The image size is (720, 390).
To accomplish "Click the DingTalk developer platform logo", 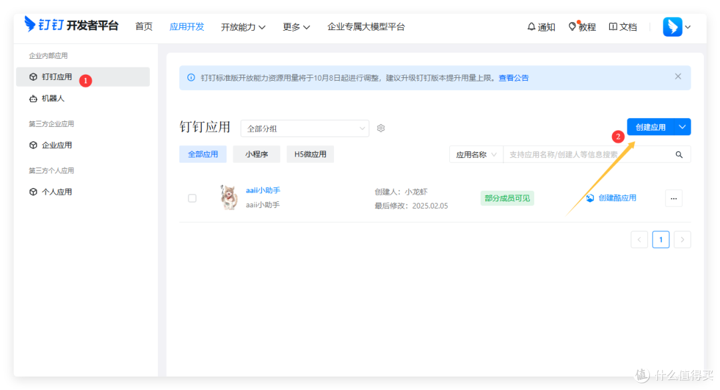I will (71, 25).
